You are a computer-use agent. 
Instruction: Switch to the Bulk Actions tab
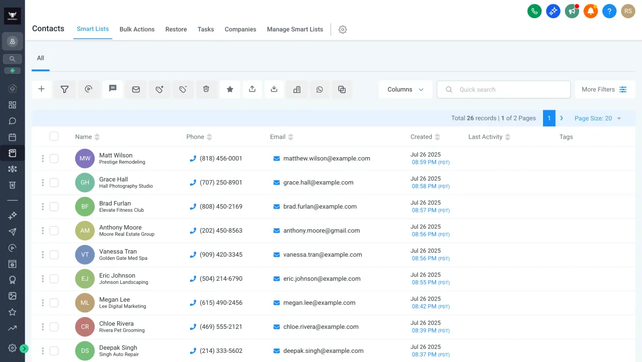[137, 29]
